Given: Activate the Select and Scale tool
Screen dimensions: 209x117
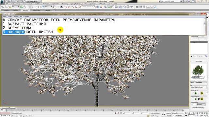Looking at the screenshot, I should point(43,7).
